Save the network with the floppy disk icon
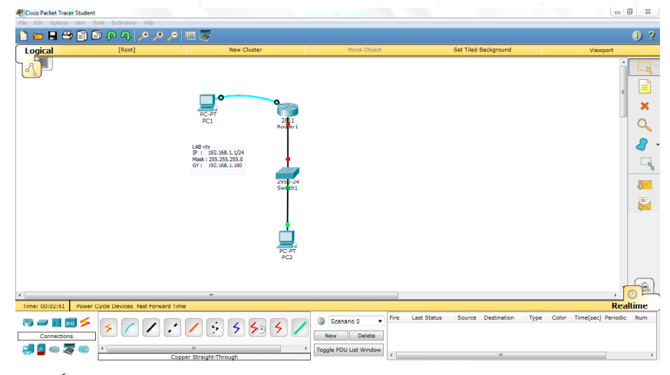This screenshot has height=375, width=670. click(x=52, y=36)
